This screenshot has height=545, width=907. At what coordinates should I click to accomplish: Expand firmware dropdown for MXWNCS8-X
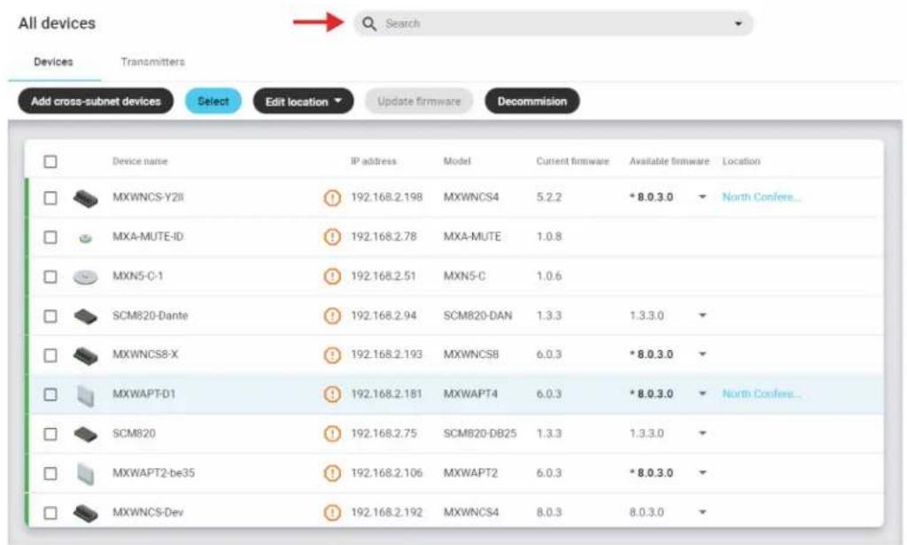pyautogui.click(x=702, y=354)
